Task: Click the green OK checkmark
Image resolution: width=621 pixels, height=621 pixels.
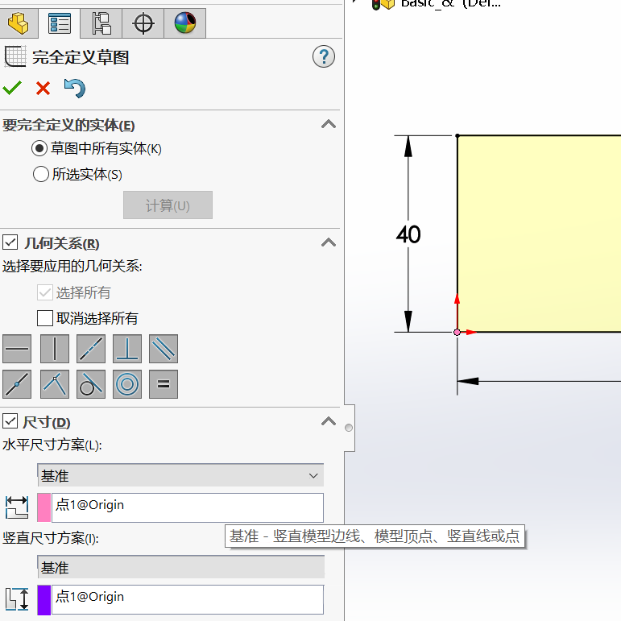Action: (x=12, y=88)
